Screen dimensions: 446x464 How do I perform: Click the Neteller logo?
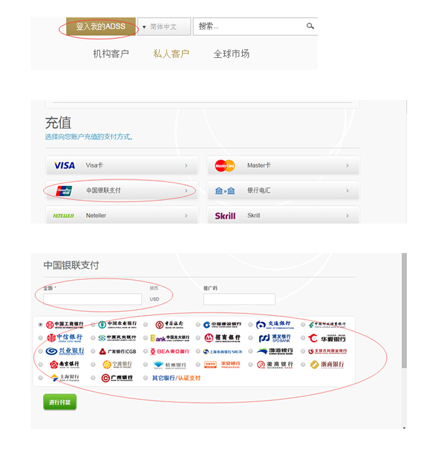(x=63, y=216)
